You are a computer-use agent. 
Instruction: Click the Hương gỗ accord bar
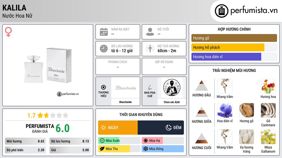pyautogui.click(x=234, y=38)
